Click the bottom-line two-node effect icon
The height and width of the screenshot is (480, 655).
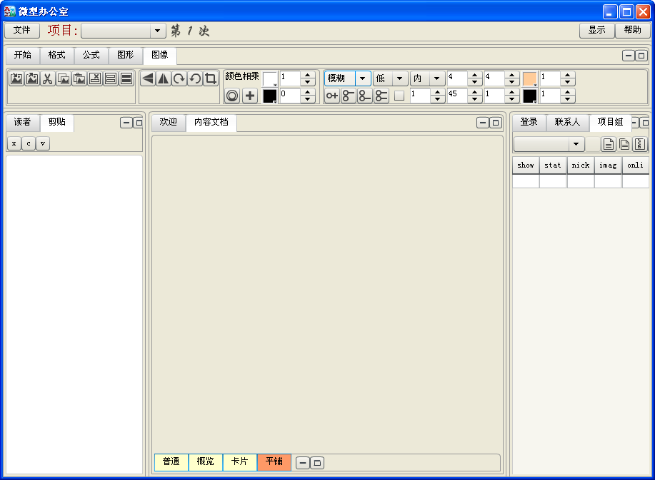[x=365, y=96]
